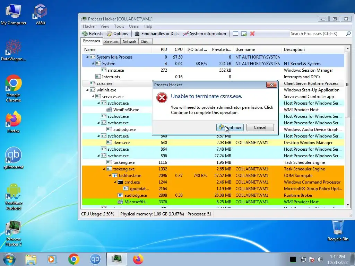This screenshot has height=266, width=355.
Task: Click the Physical memory status text
Action: (x=152, y=214)
